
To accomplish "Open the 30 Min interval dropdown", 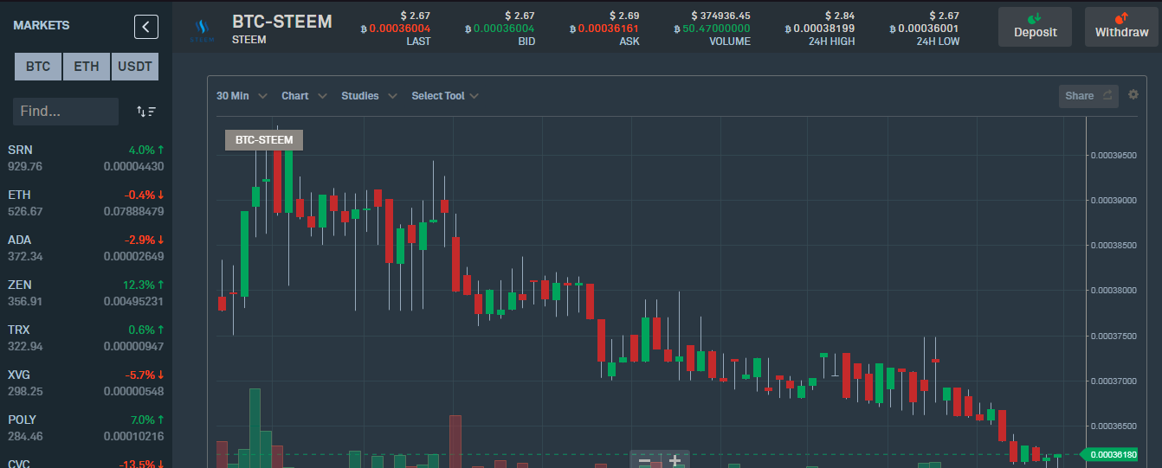I will point(242,96).
